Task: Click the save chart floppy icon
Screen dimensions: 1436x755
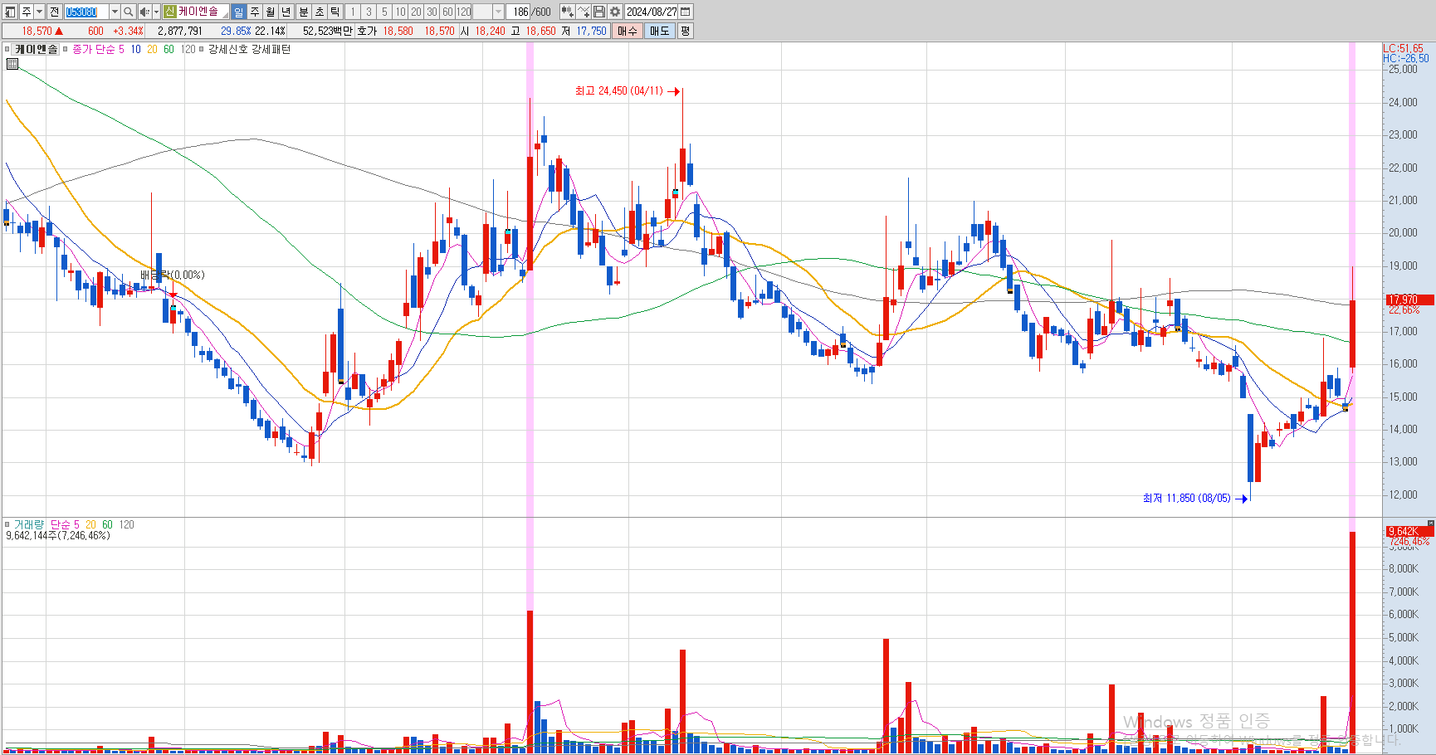Action: point(599,12)
